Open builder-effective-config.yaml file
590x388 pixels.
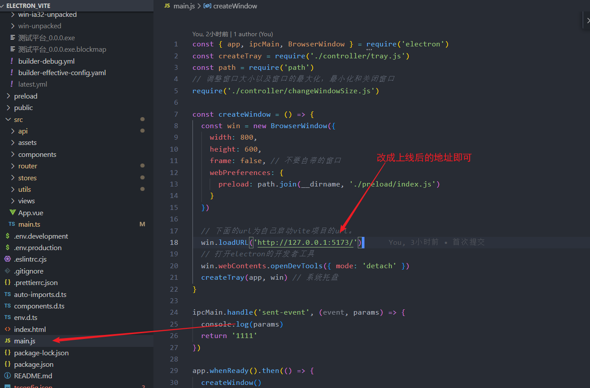62,73
